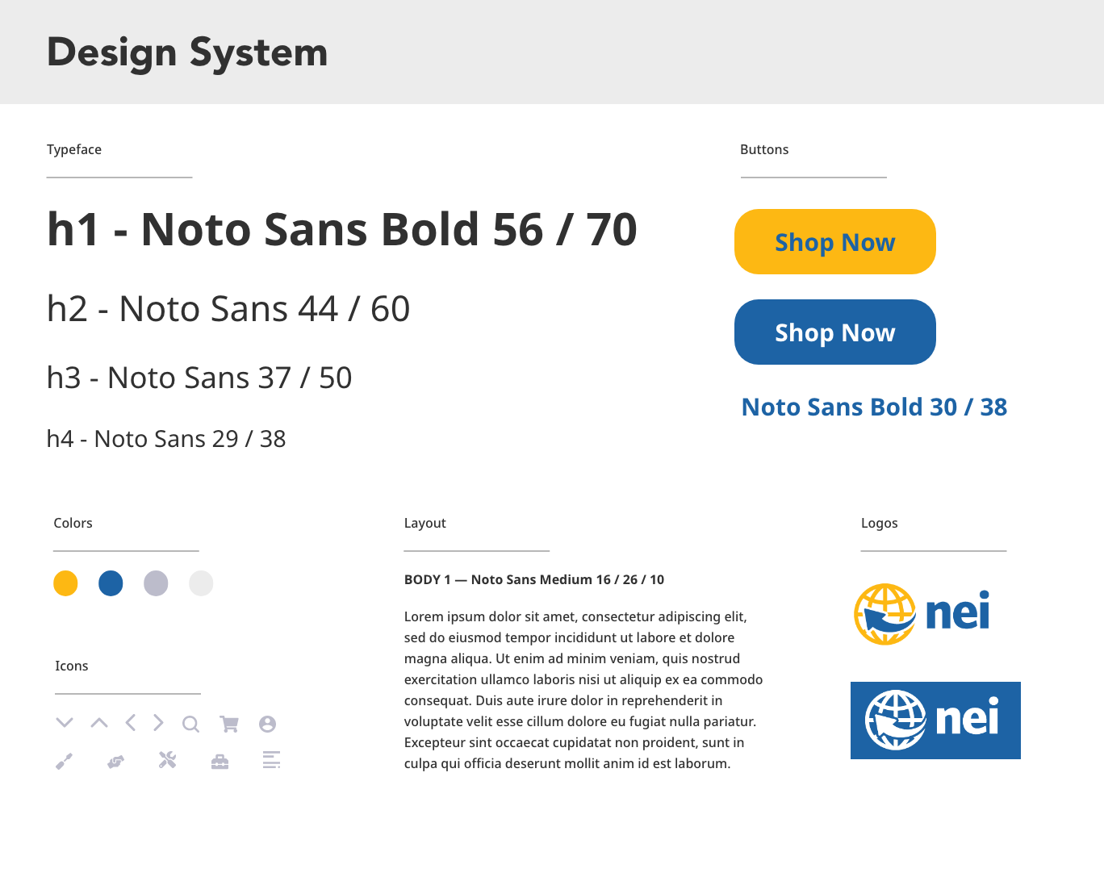1104x873 pixels.
Task: Select the screwdriver icon
Action: coord(65,761)
